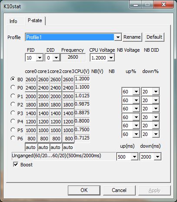Click the P6 core3 800 cell
The width and height of the screenshot is (177, 202).
(x=68, y=139)
